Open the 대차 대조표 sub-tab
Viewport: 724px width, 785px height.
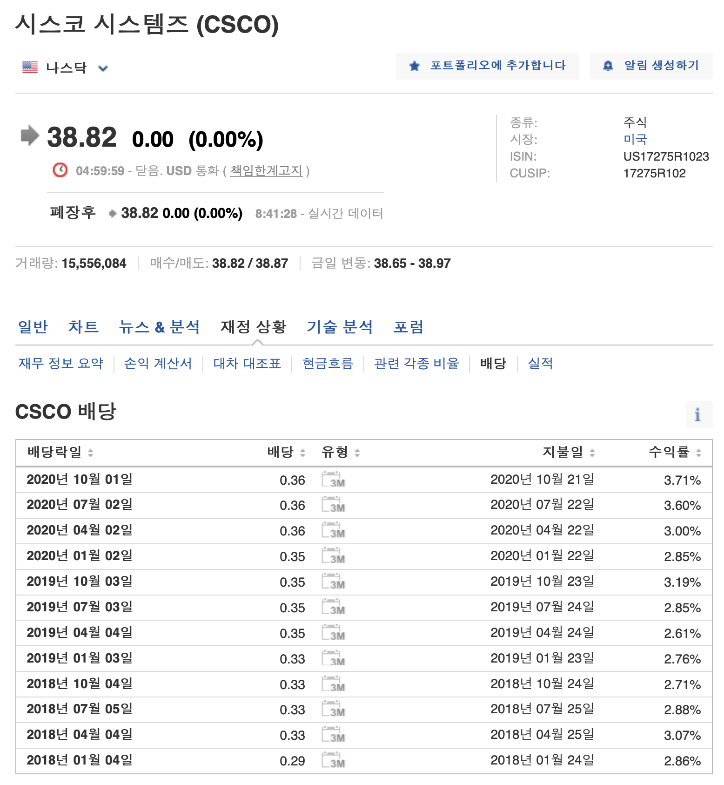247,364
